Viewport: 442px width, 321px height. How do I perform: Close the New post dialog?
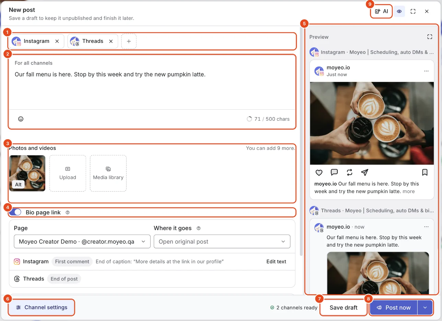(427, 11)
